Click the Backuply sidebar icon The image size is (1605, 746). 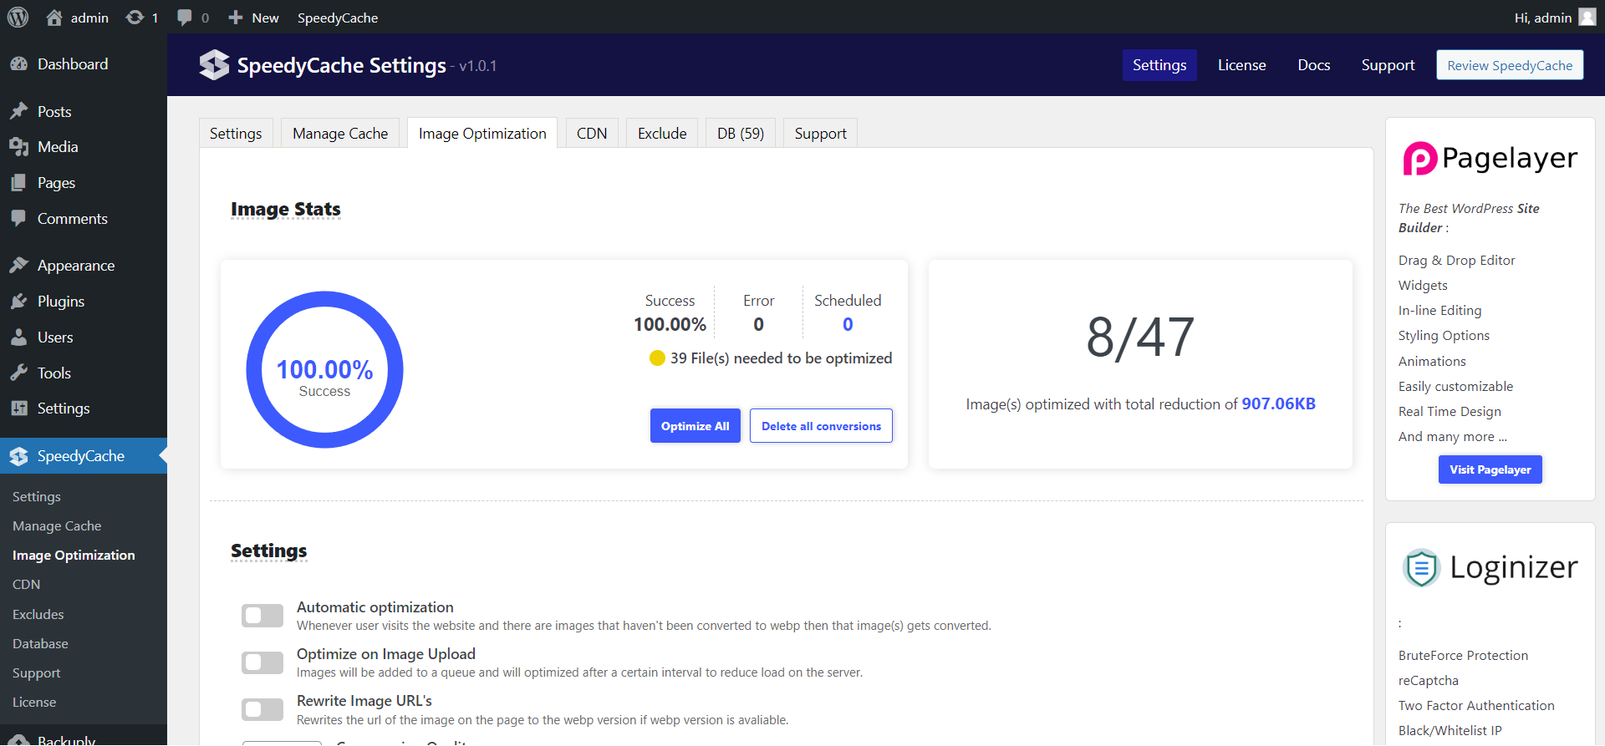(19, 740)
